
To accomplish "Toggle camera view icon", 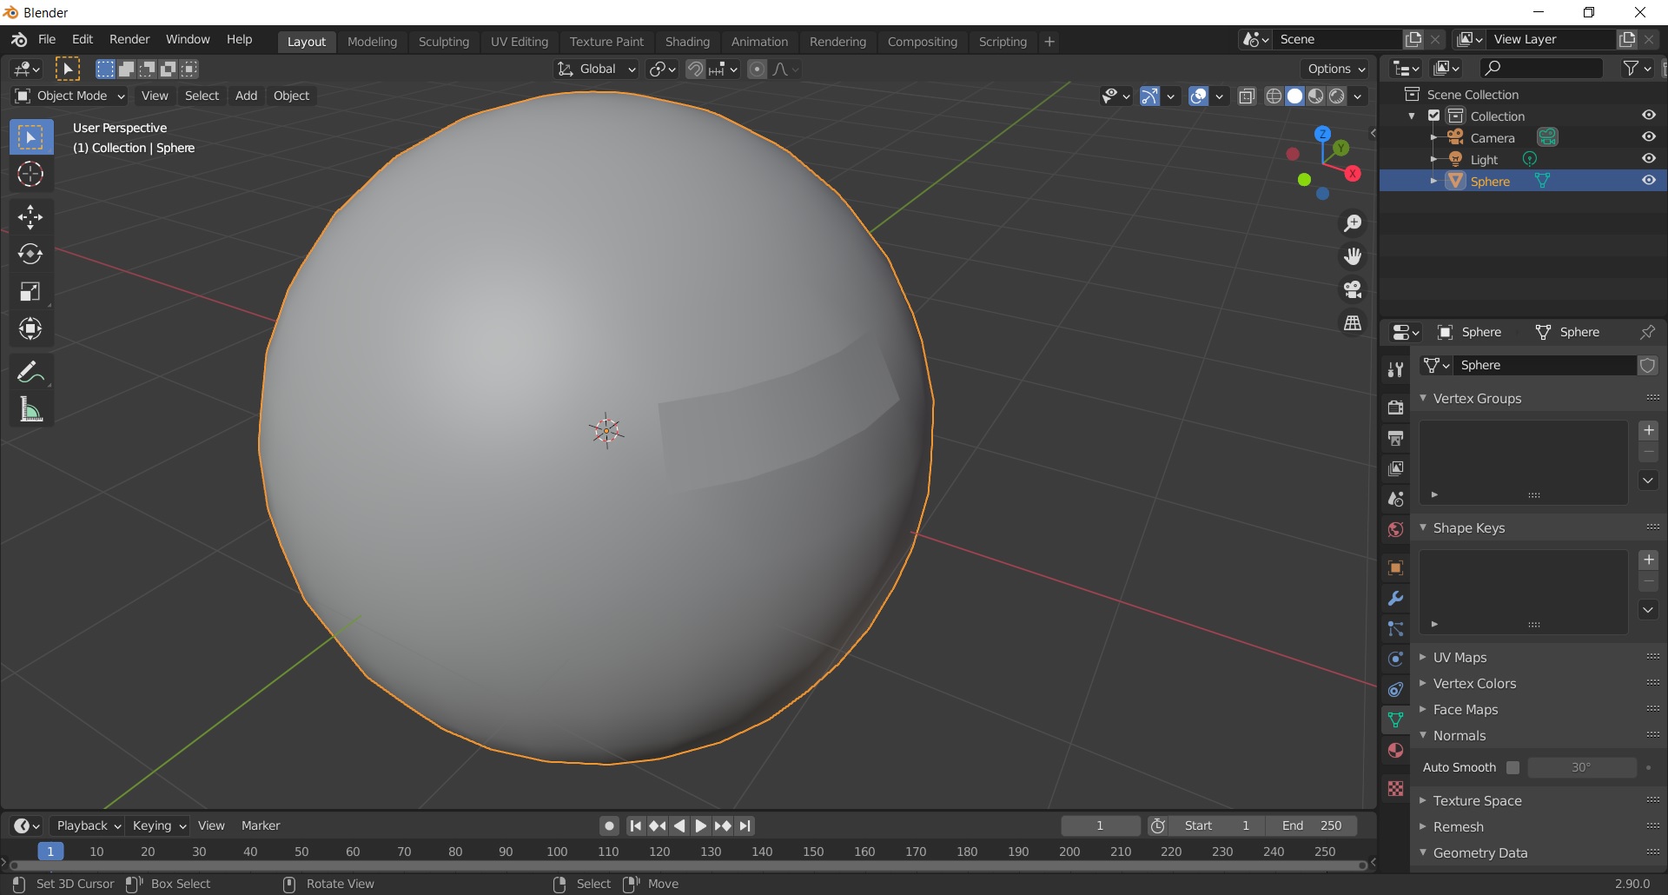I will (1353, 289).
